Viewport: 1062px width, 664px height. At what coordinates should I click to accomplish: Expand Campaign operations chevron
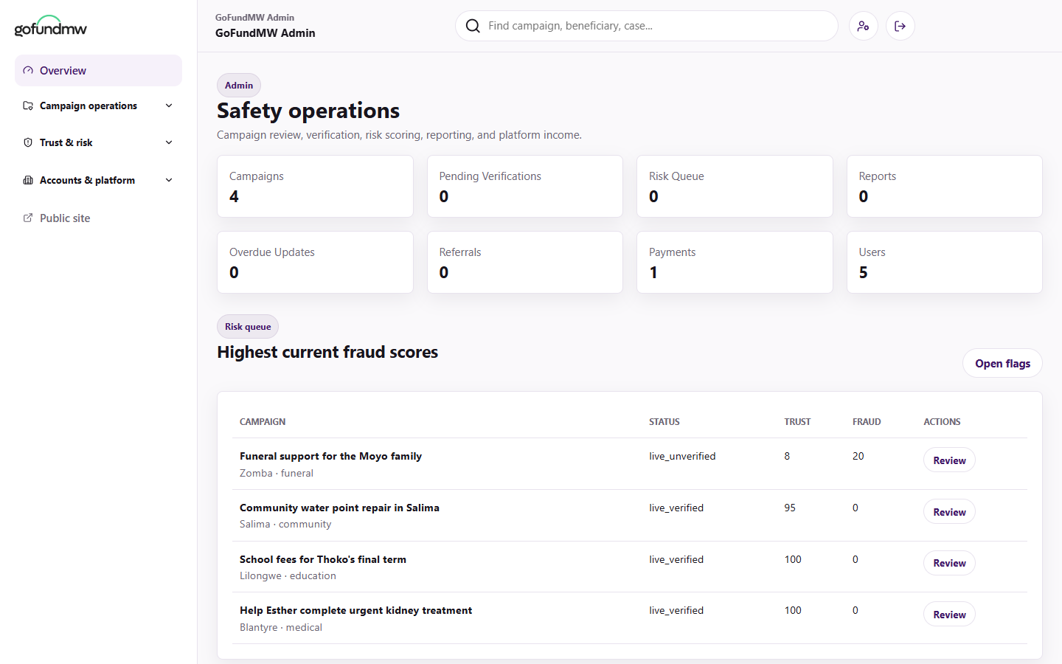pyautogui.click(x=169, y=106)
